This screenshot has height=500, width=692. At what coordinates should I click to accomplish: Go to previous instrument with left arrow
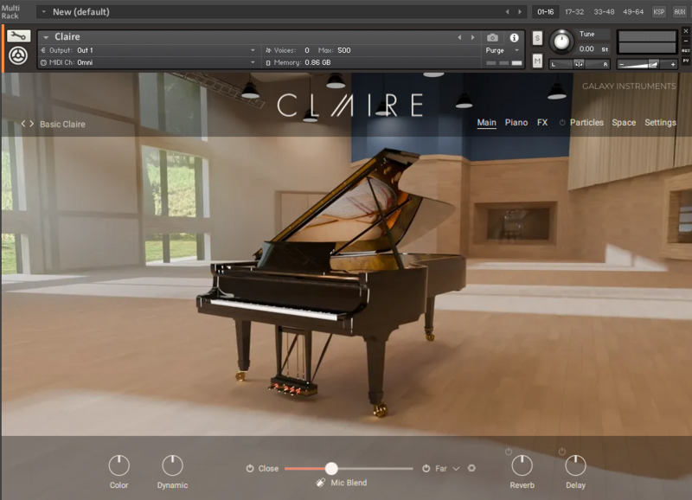[459, 37]
